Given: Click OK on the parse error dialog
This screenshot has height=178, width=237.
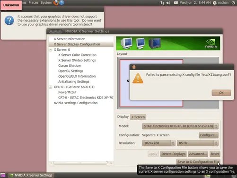Looking at the screenshot, I should pos(221,93).
